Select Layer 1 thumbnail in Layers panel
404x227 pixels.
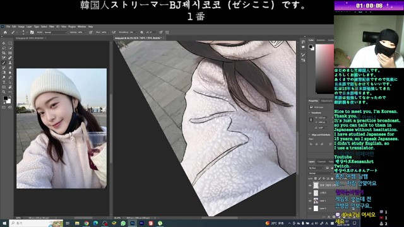(316, 201)
